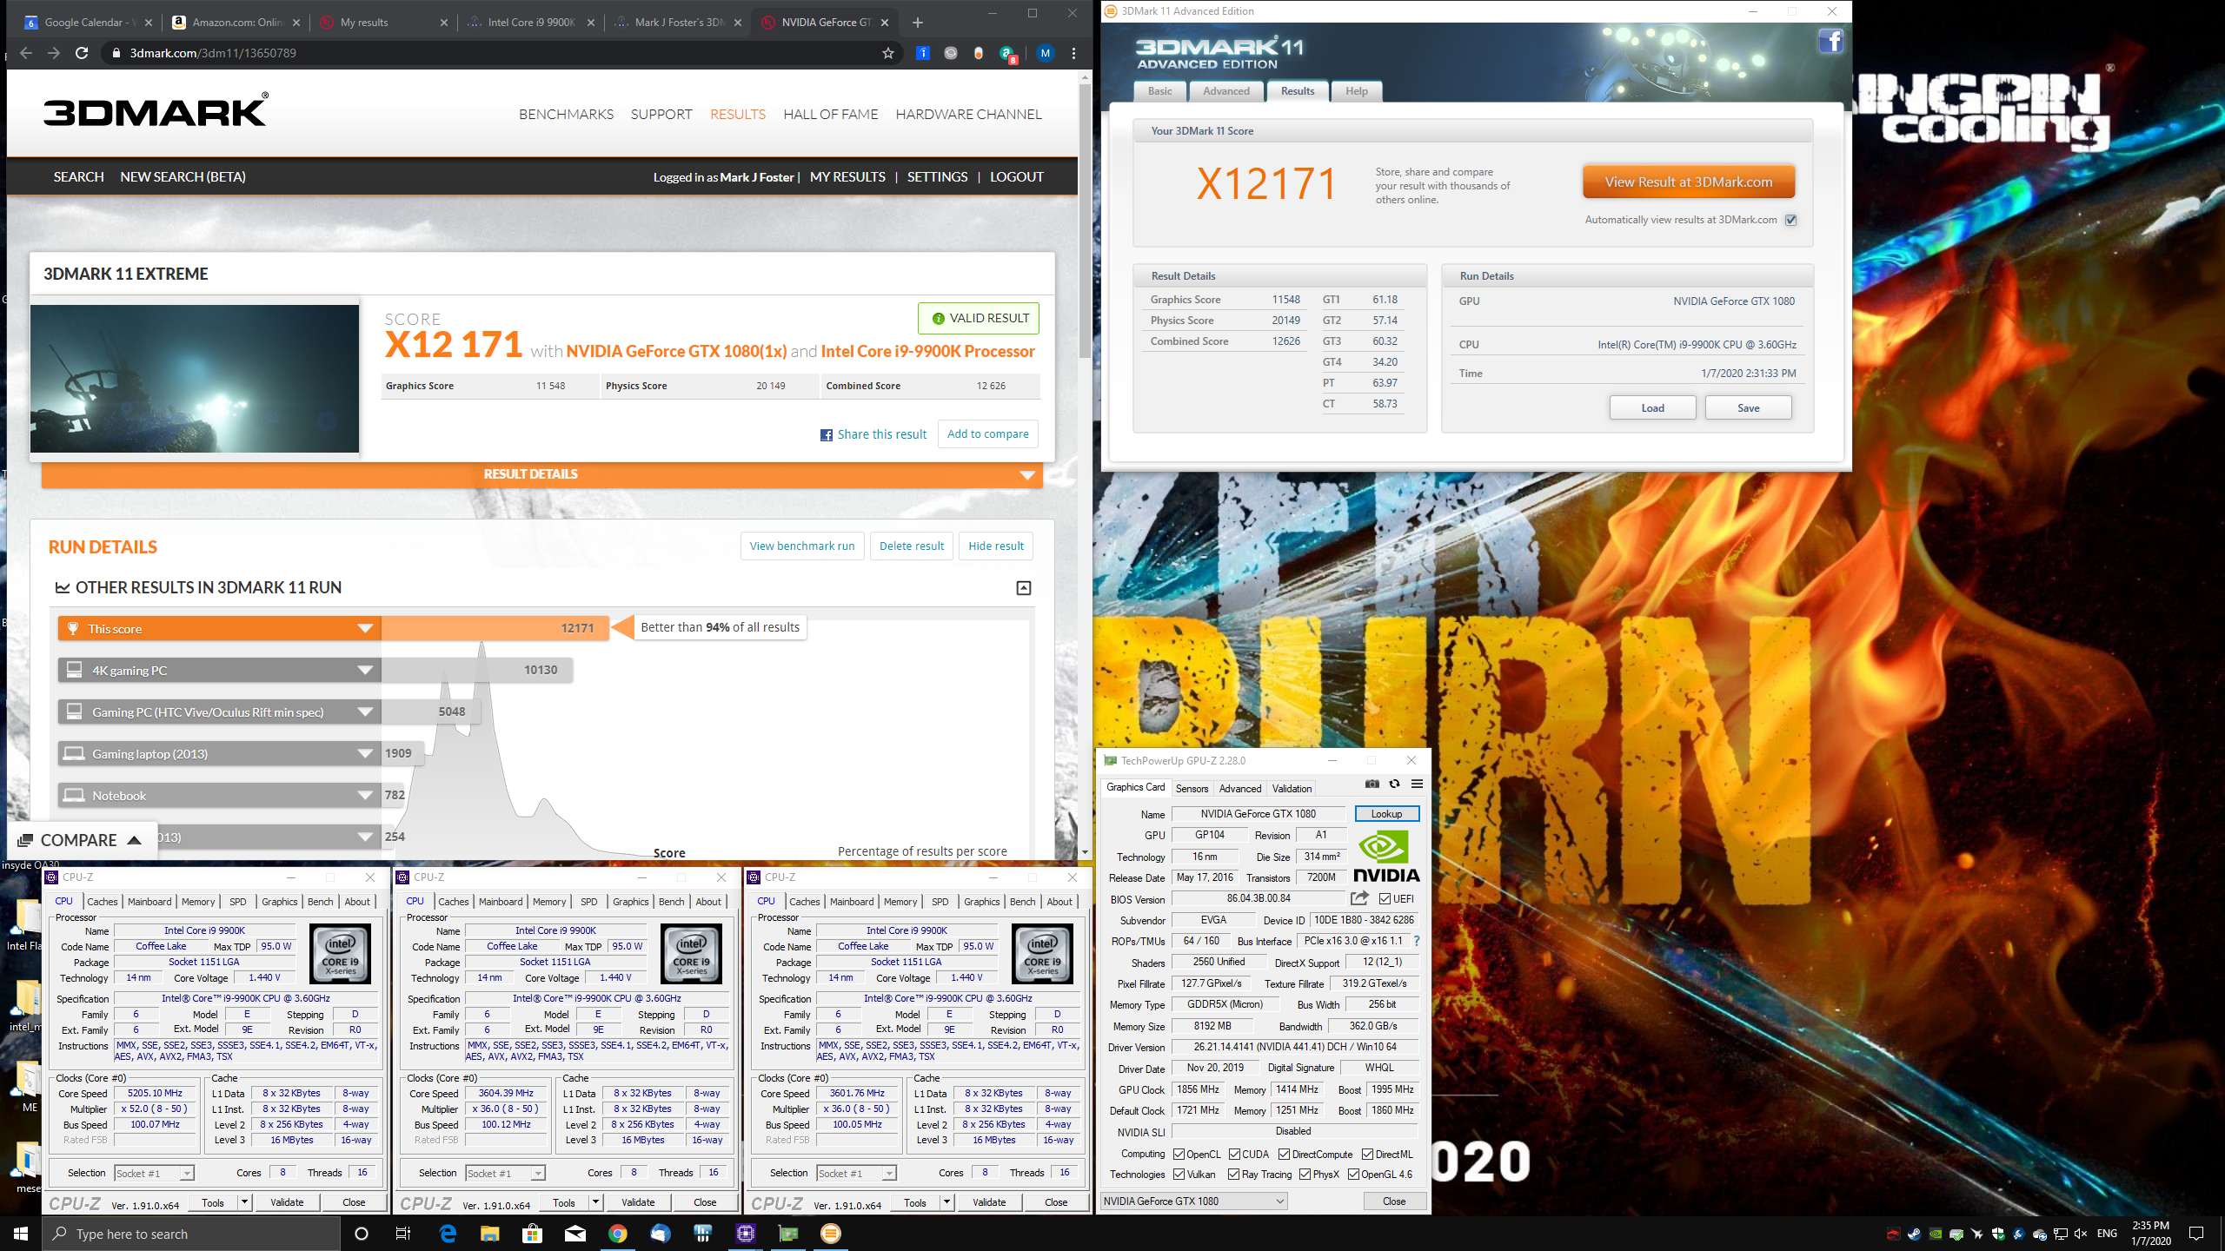Expand the Gaming laptop (2013) row
This screenshot has width=2225, height=1251.
(x=365, y=753)
